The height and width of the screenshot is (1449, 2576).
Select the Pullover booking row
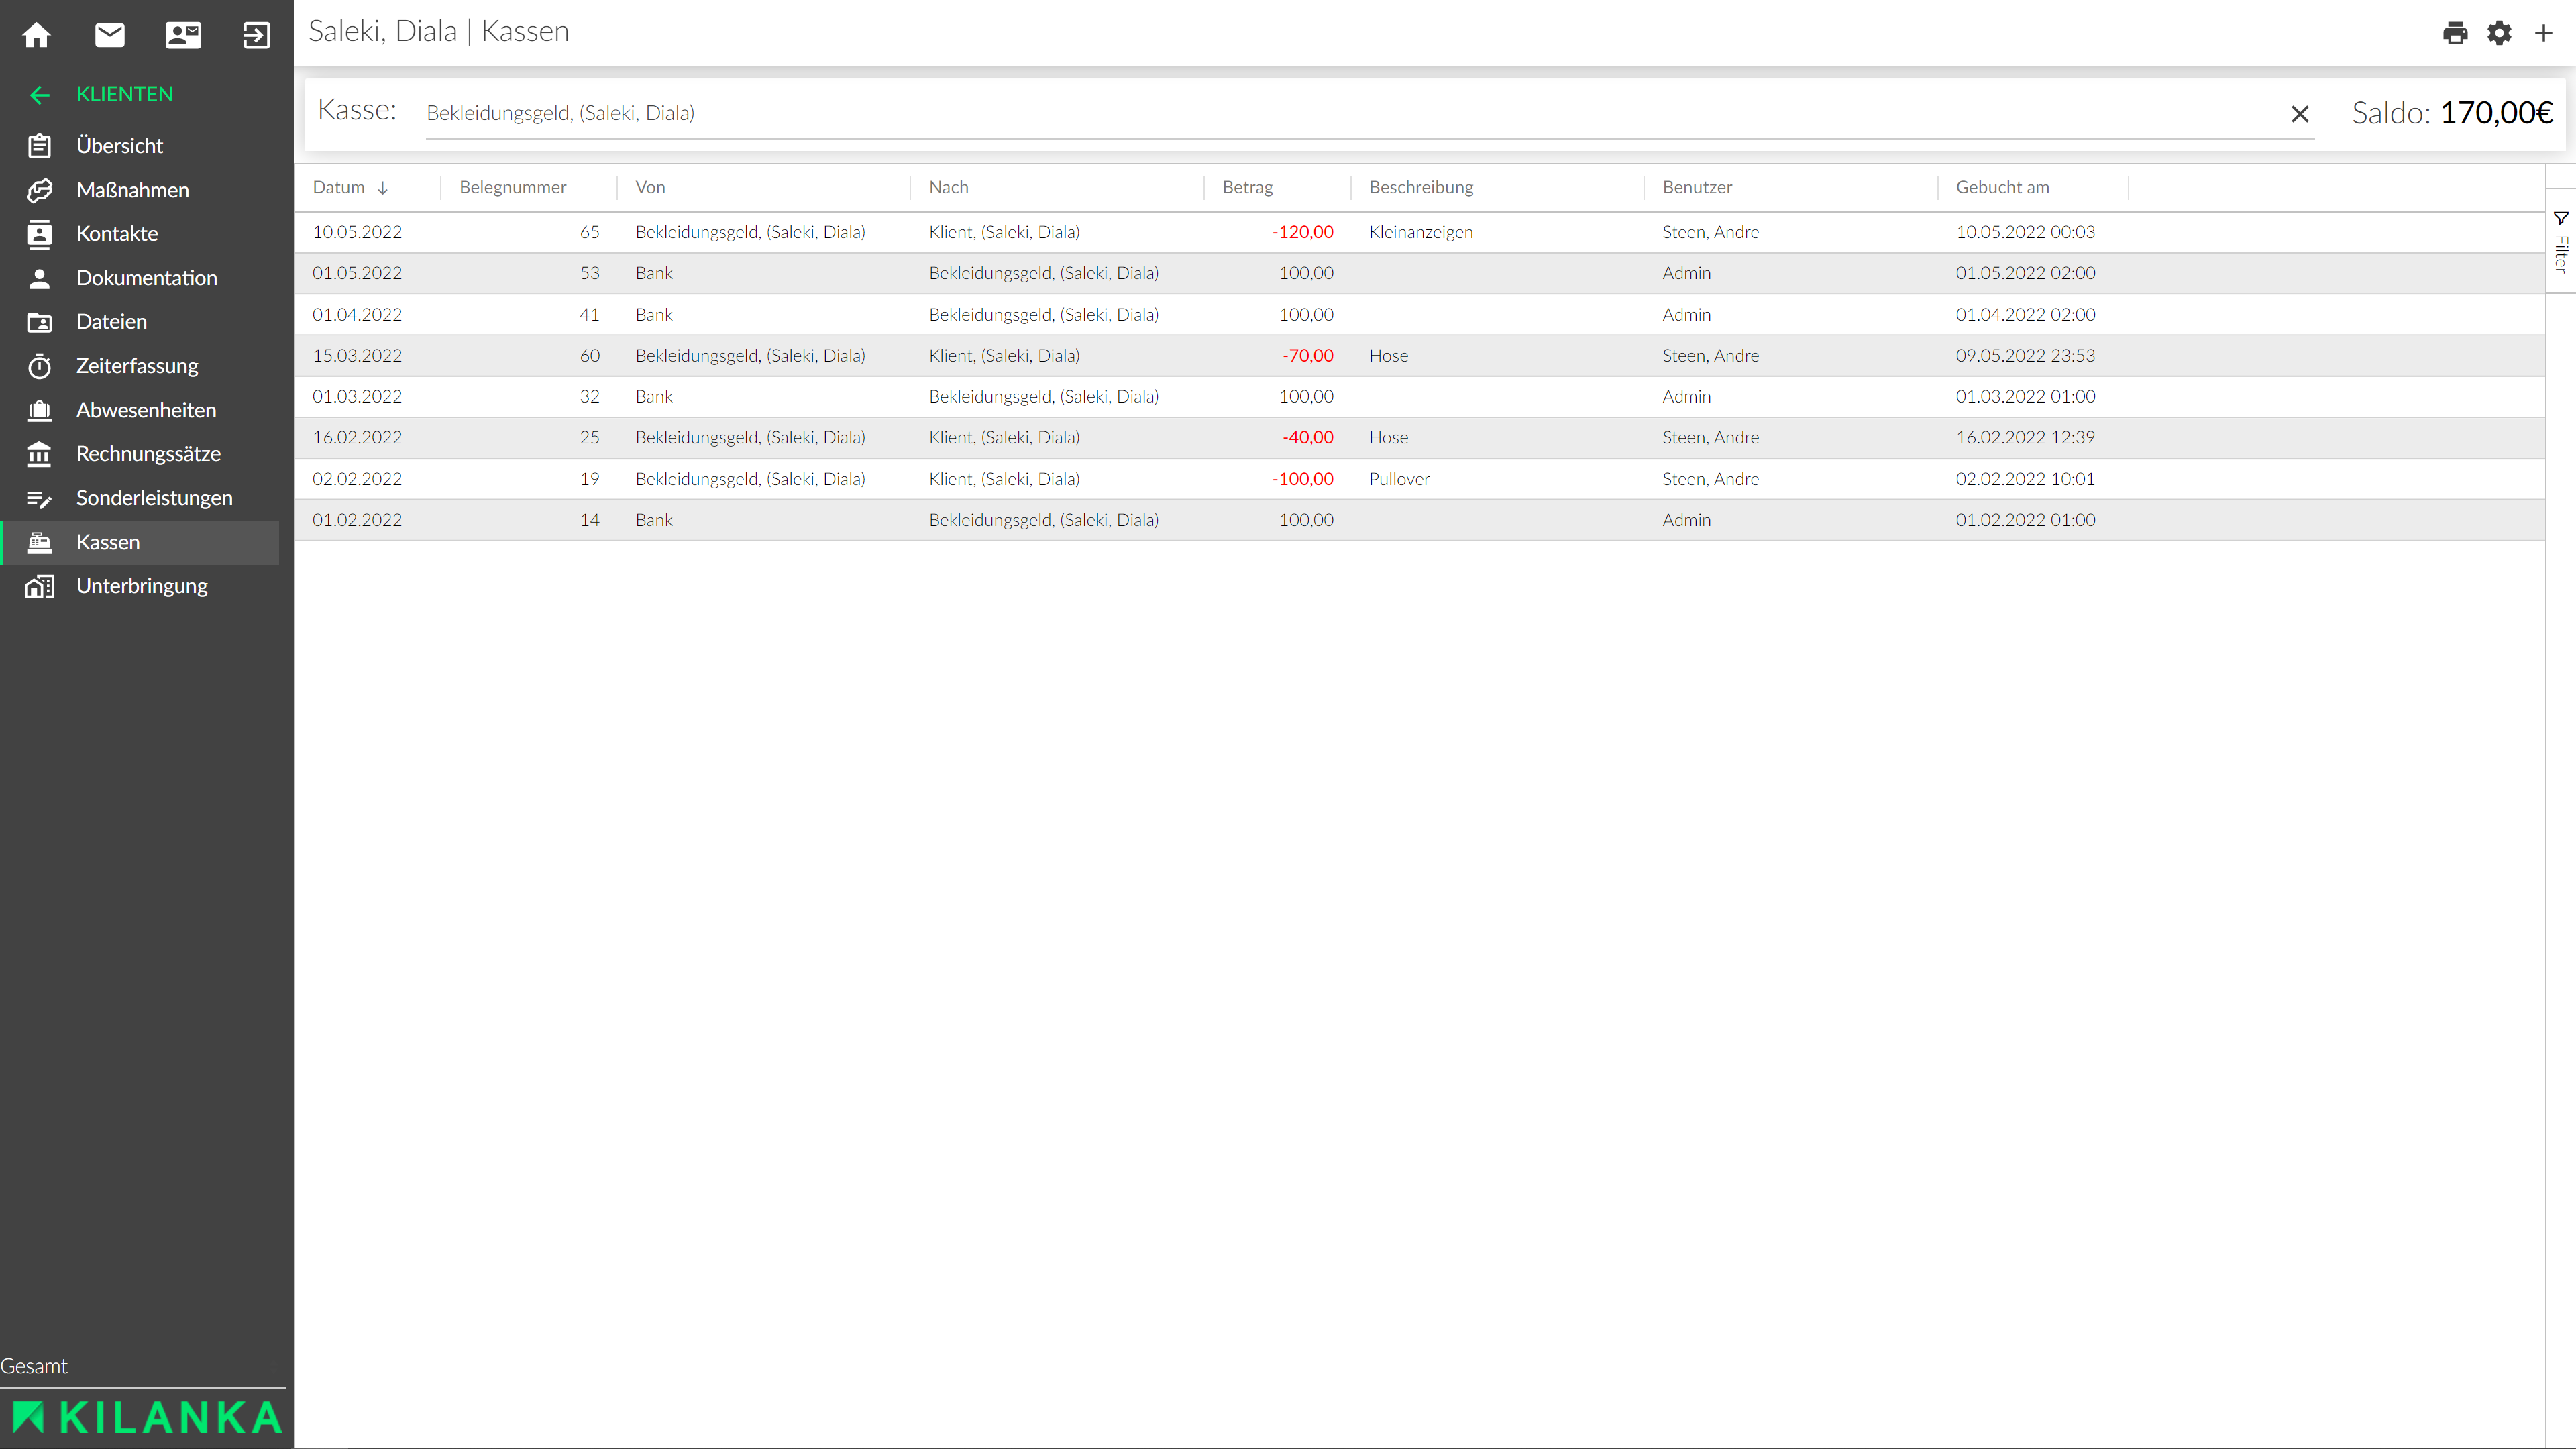coord(1398,479)
